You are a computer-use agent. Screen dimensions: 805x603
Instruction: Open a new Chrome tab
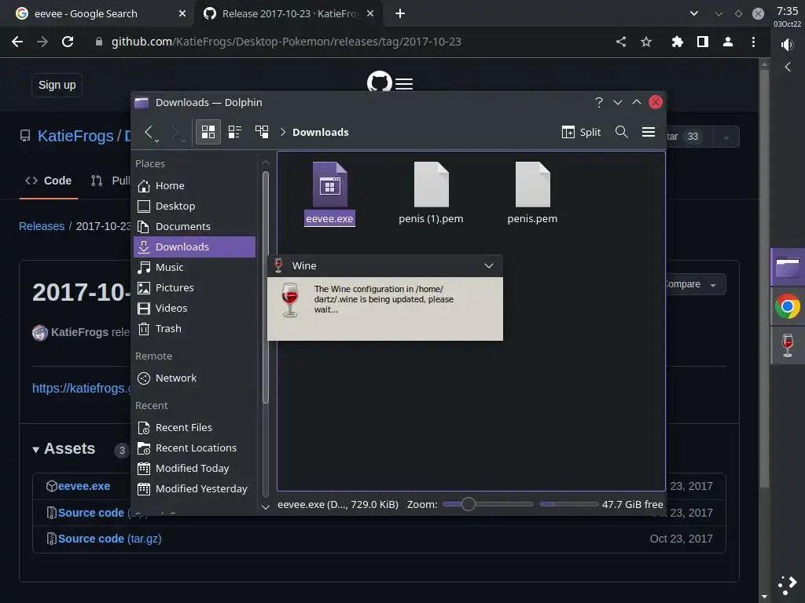point(400,14)
